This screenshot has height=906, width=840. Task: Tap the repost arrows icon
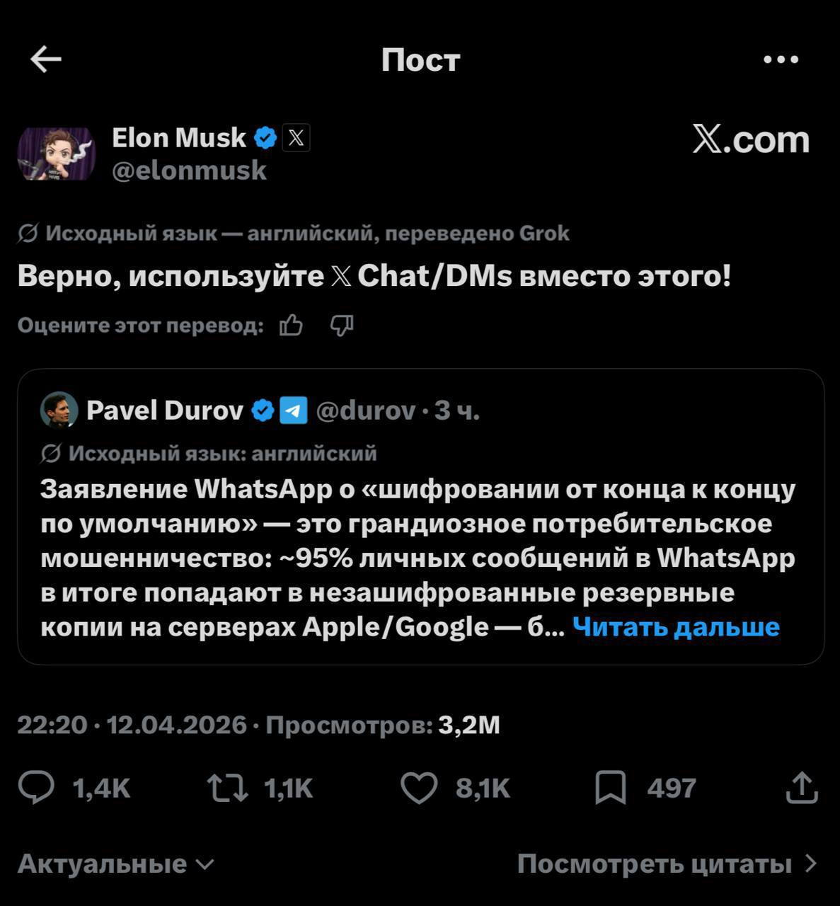click(x=227, y=788)
